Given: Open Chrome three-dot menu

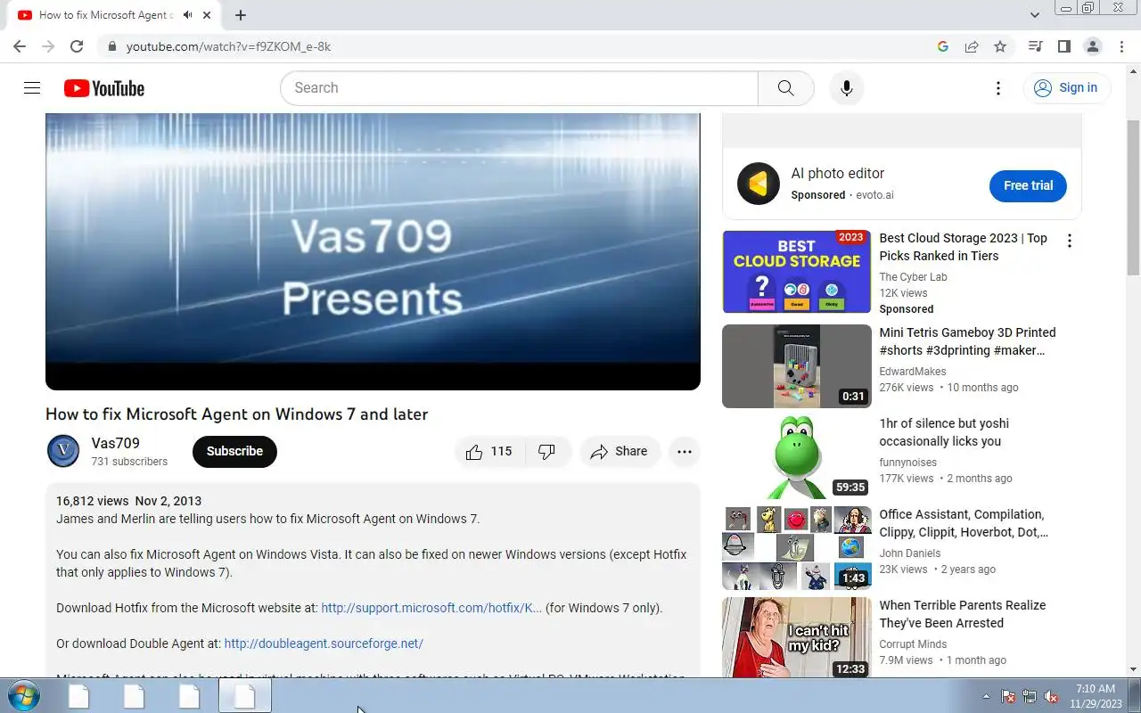Looking at the screenshot, I should point(1121,46).
